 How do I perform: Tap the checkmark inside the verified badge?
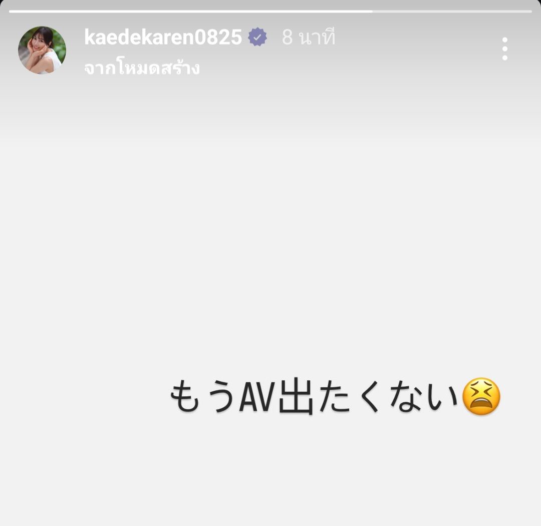coord(257,37)
